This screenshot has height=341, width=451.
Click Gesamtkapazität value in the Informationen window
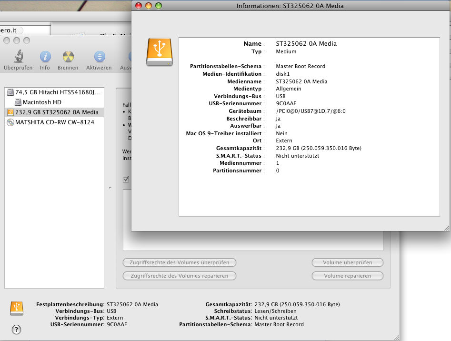[319, 149]
